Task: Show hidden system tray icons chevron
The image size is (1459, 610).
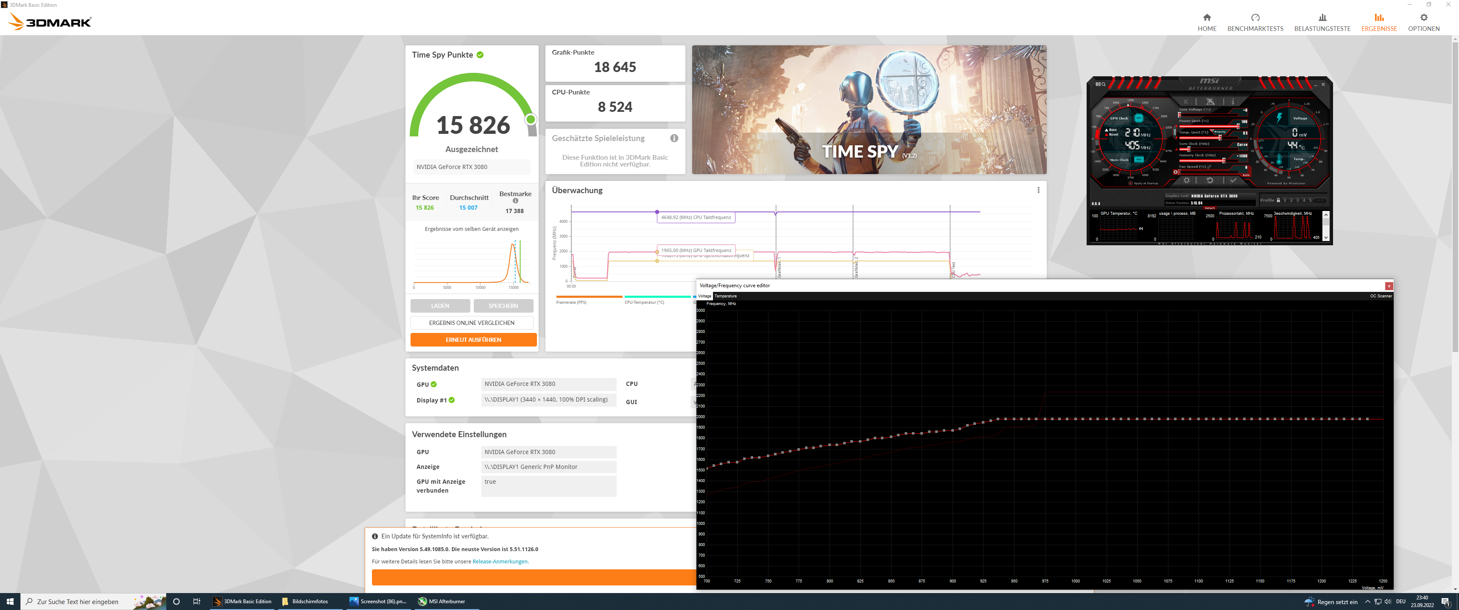Action: coord(1367,602)
